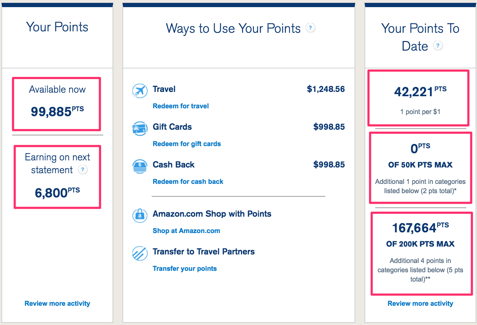Open Review more activity under Your Points

[x=57, y=304]
